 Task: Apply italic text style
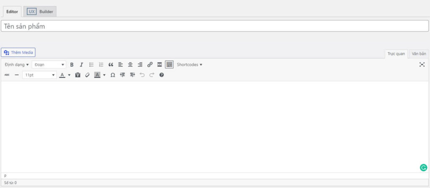pyautogui.click(x=81, y=65)
